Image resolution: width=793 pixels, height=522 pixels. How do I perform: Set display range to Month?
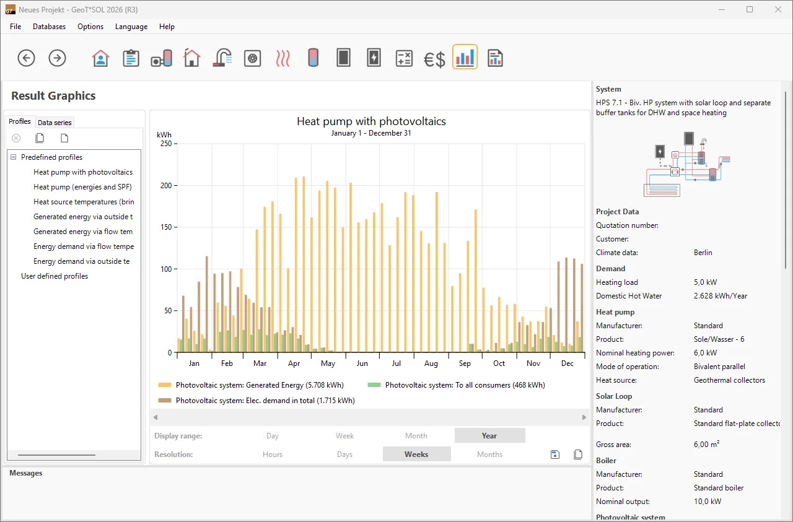(x=416, y=436)
